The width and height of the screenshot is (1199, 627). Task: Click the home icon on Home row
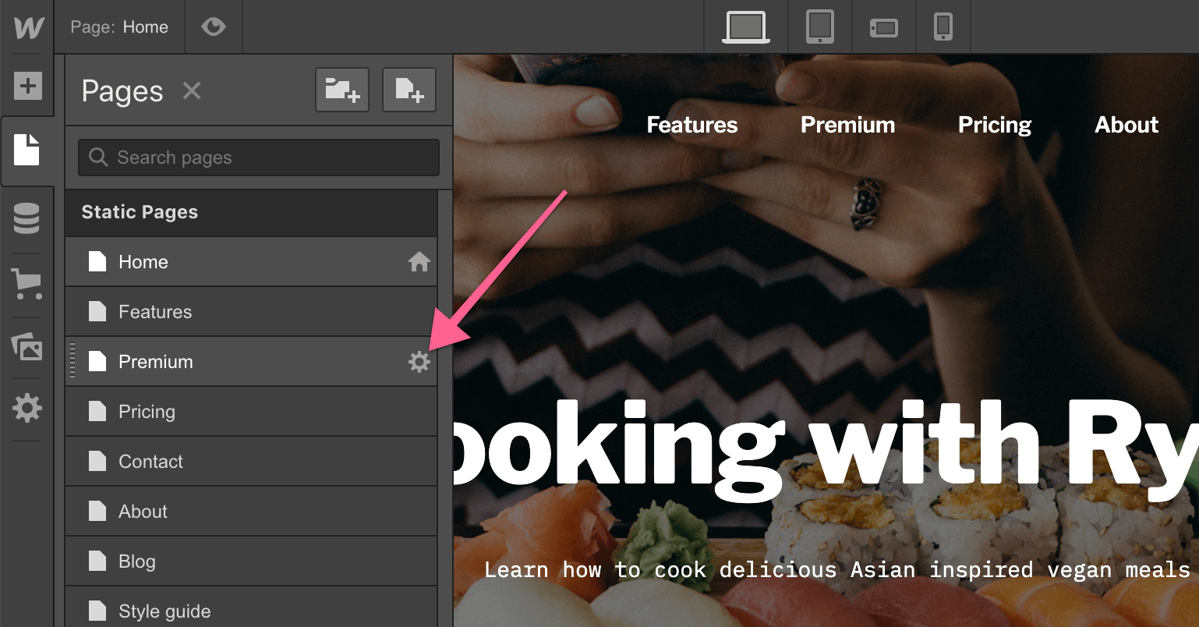tap(419, 262)
